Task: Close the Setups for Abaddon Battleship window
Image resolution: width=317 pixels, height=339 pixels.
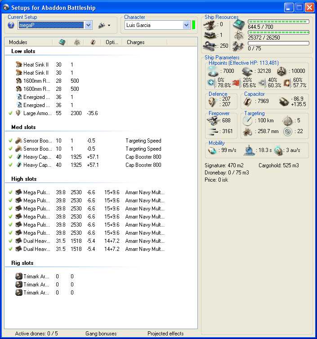Action: (309, 8)
